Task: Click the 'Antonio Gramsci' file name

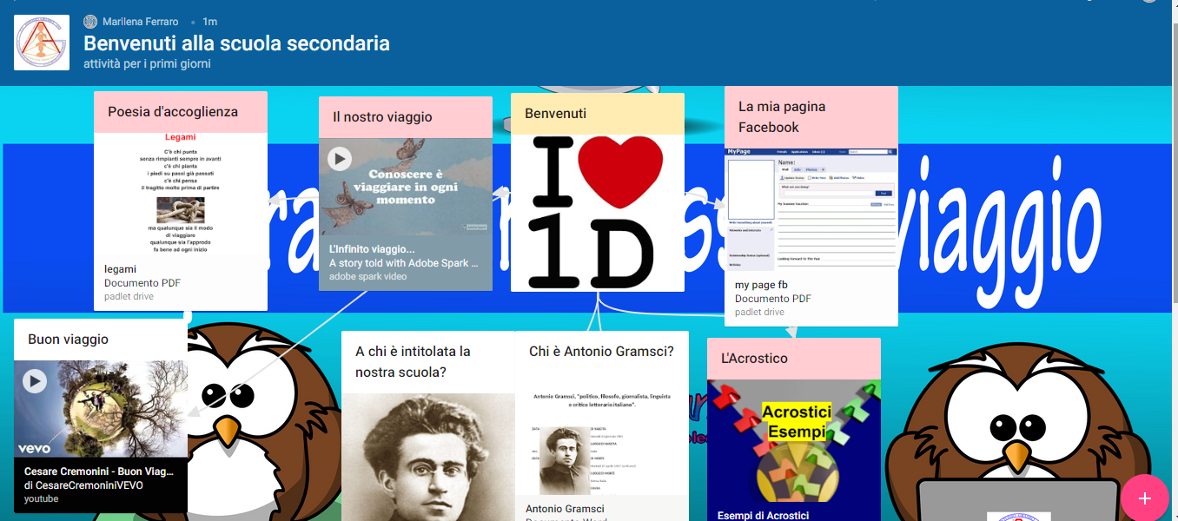Action: (565, 509)
